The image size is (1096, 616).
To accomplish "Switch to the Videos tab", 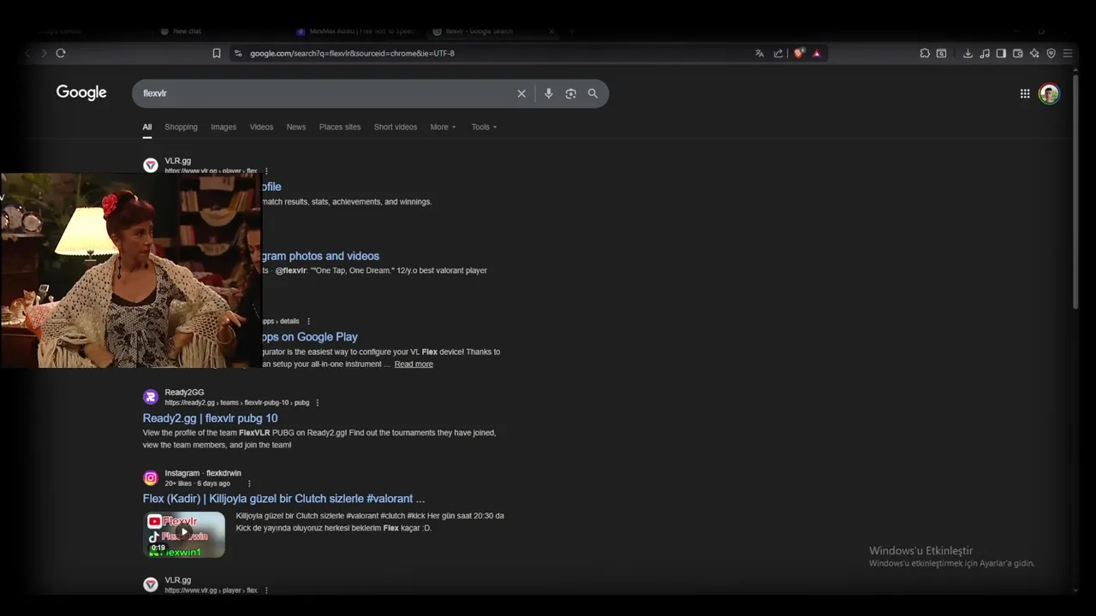I will (261, 127).
